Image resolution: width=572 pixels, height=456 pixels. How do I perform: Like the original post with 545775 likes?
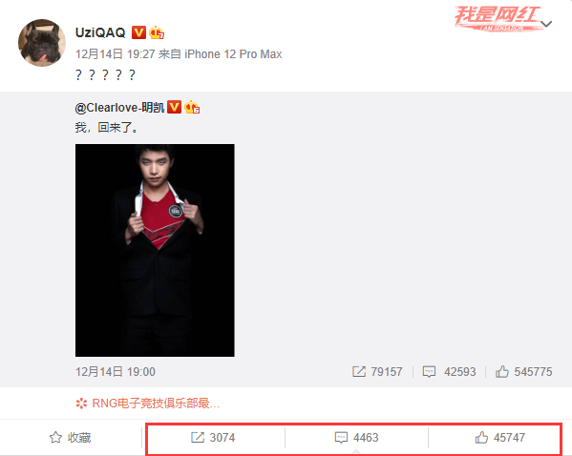click(524, 372)
